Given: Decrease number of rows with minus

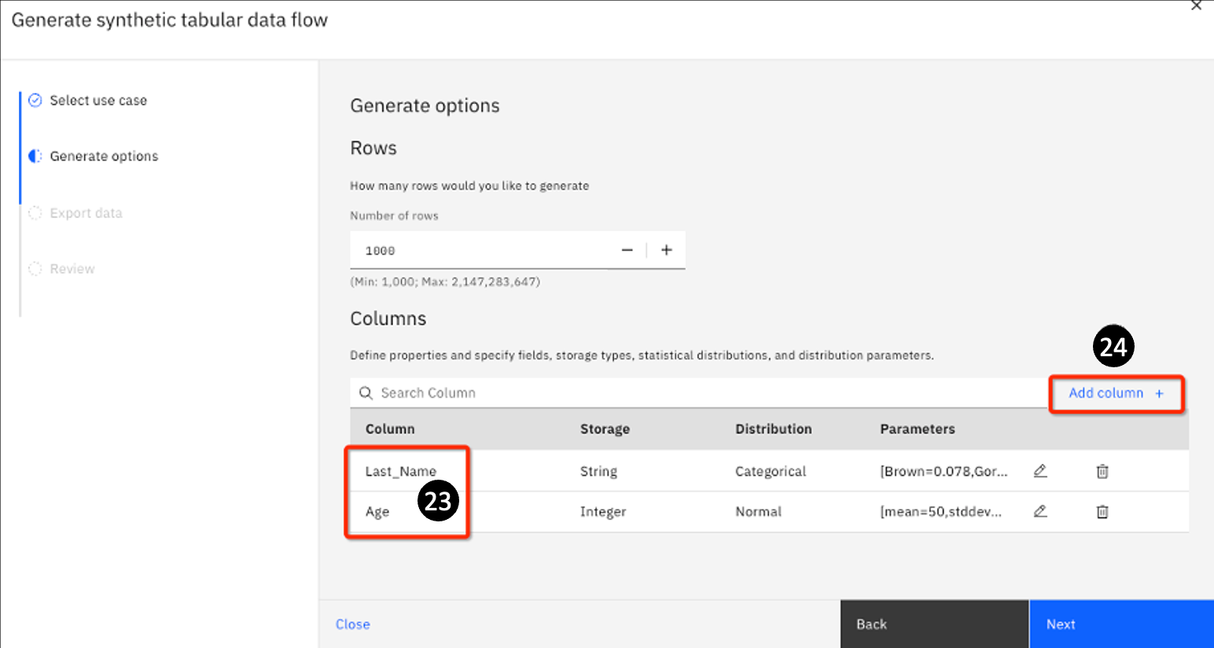Looking at the screenshot, I should (x=627, y=250).
